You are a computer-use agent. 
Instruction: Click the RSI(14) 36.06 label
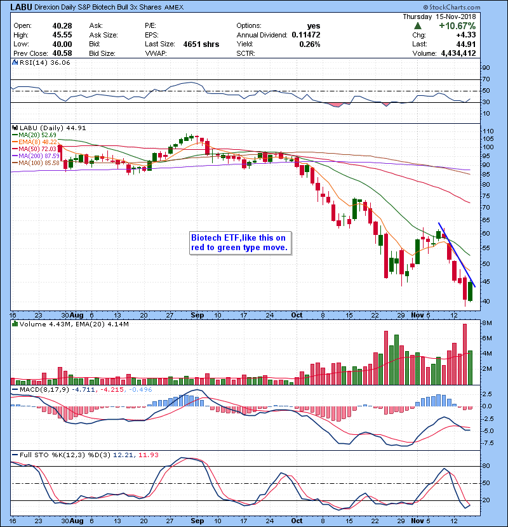pyautogui.click(x=44, y=62)
